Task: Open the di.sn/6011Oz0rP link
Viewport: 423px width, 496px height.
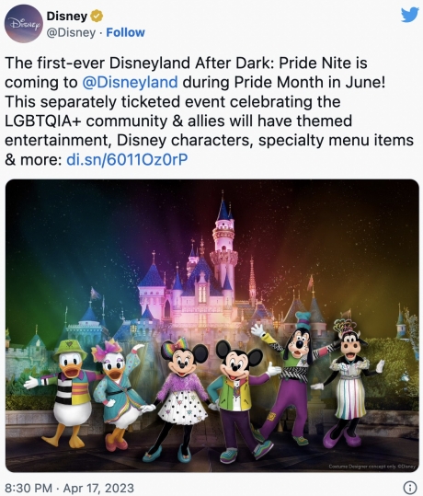Action: coord(127,160)
